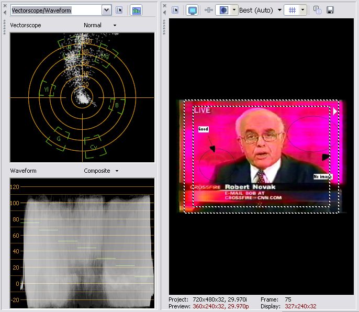This screenshot has height=312, width=359.
Task: Click the Normal vectorscope mode label
Action: pos(93,25)
